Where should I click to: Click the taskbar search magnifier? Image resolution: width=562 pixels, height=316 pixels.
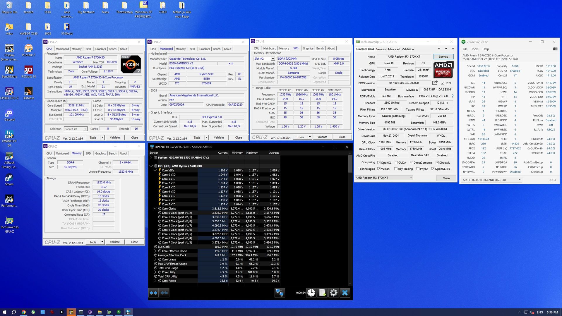[x=14, y=312]
